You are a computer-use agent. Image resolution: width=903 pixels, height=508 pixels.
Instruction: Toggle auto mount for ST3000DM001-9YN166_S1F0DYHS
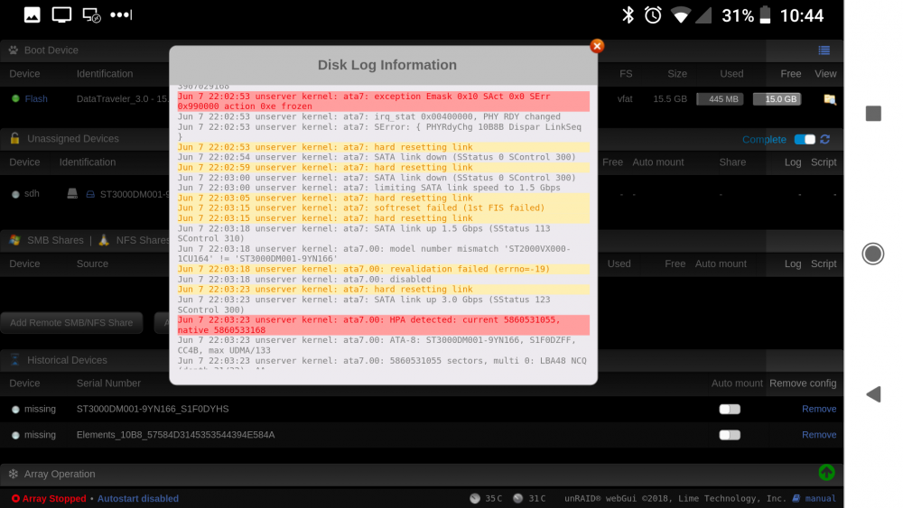point(730,409)
